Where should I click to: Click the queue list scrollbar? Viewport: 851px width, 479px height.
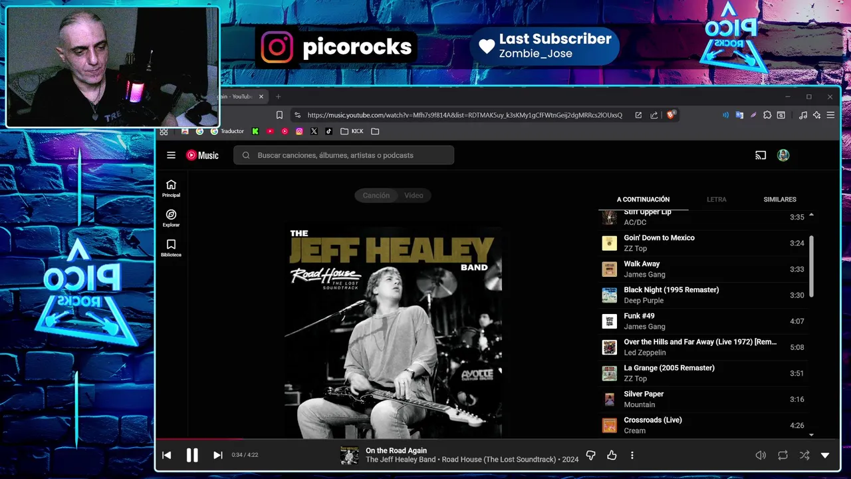coord(810,266)
